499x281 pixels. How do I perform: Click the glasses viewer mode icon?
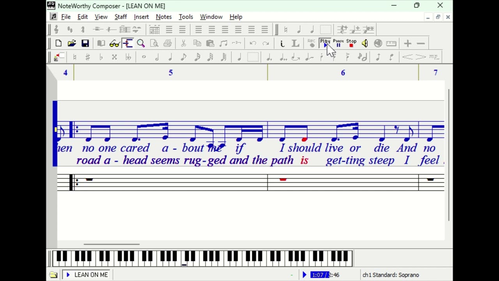coord(114,43)
